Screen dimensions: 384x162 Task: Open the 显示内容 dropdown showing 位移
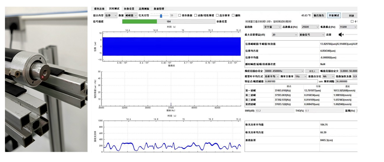(111, 15)
